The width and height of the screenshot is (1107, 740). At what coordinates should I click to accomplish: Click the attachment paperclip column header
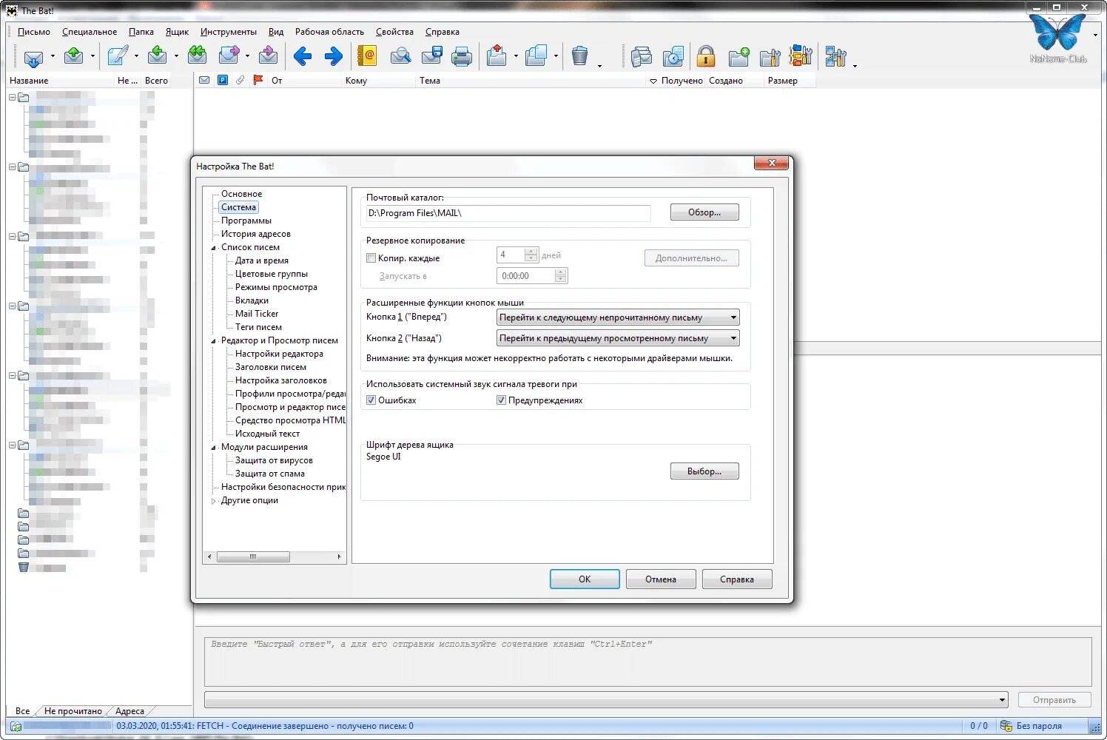tap(240, 81)
